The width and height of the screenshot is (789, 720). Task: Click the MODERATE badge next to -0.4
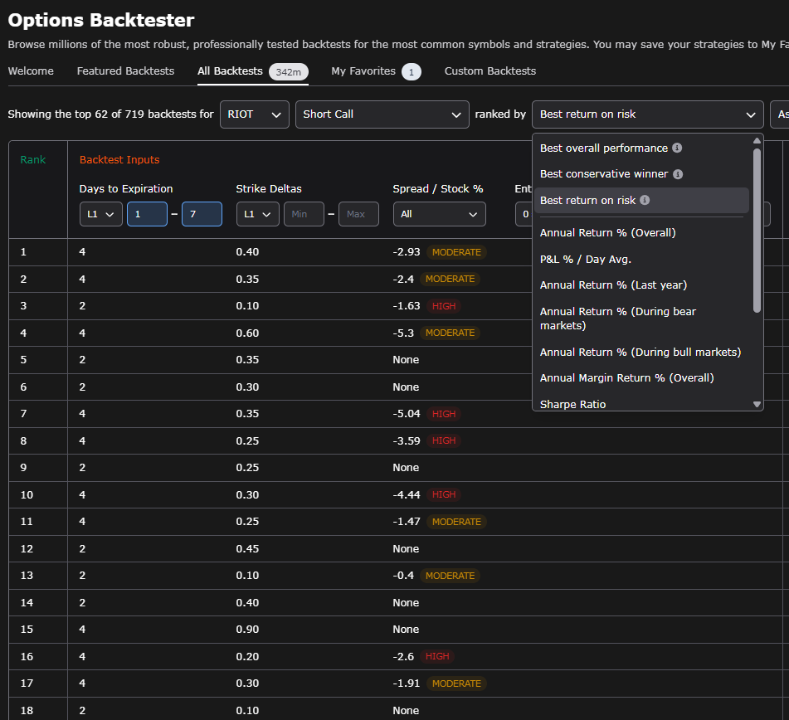[450, 576]
